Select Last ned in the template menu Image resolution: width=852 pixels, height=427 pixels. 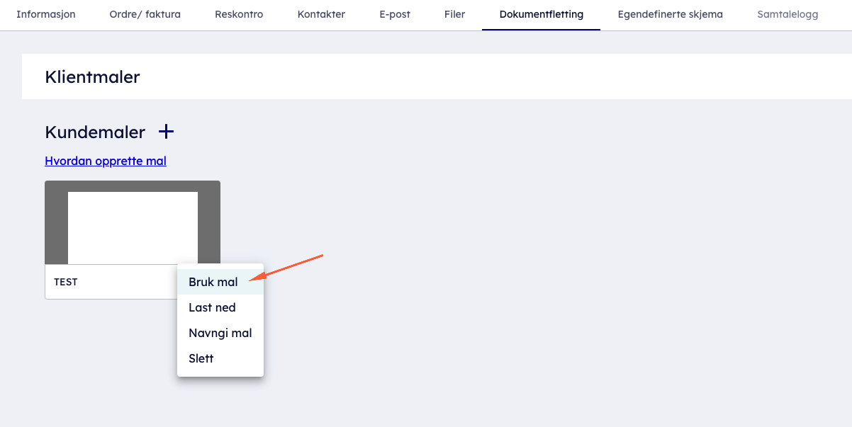tap(212, 307)
